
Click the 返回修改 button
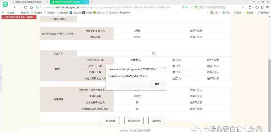(156, 120)
